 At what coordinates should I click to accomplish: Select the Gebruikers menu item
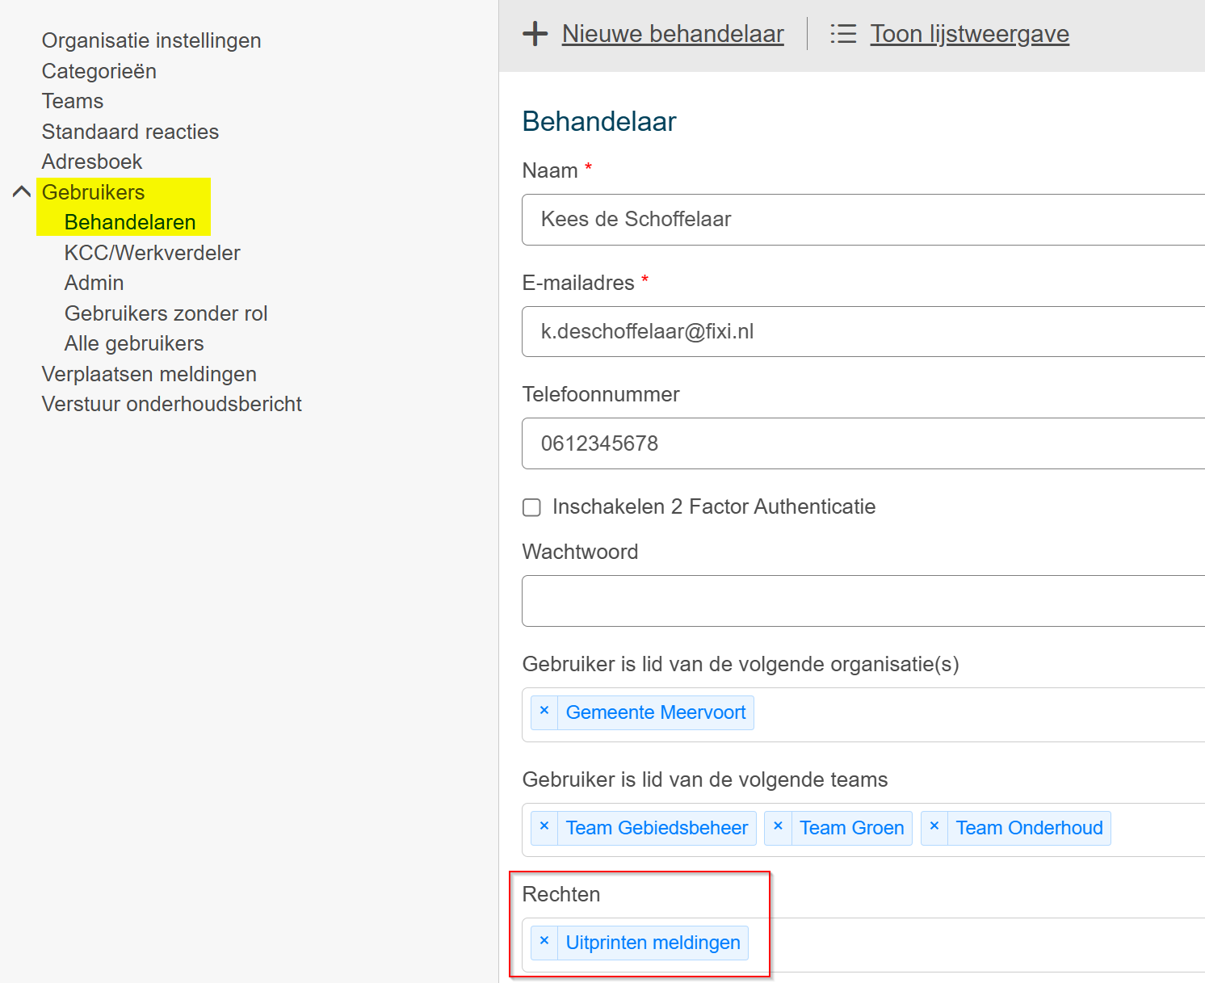click(93, 192)
